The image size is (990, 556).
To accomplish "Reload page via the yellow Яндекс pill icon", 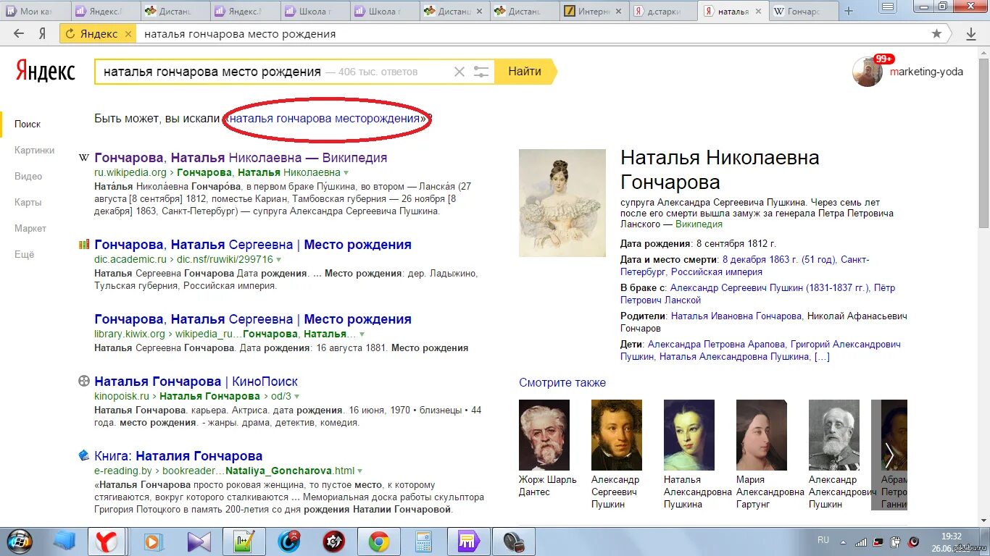I will coord(71,34).
